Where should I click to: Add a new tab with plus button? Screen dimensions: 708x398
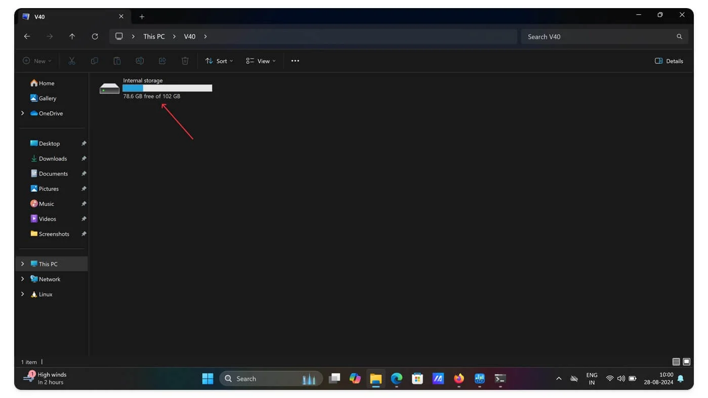coord(142,17)
